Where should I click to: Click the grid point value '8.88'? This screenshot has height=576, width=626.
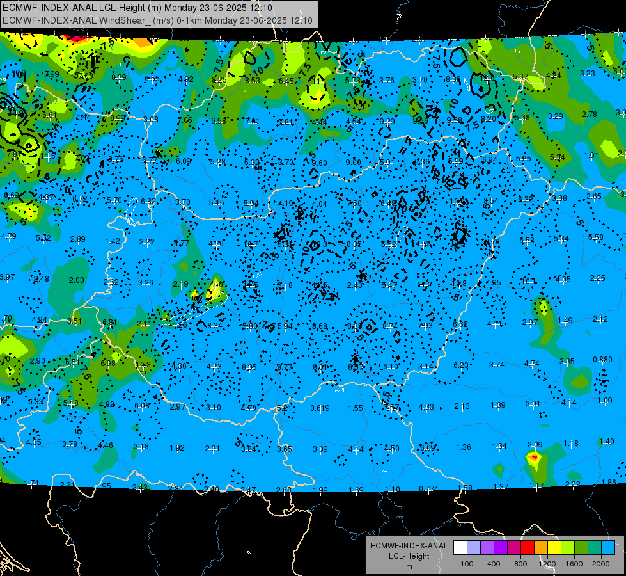[x=453, y=79]
